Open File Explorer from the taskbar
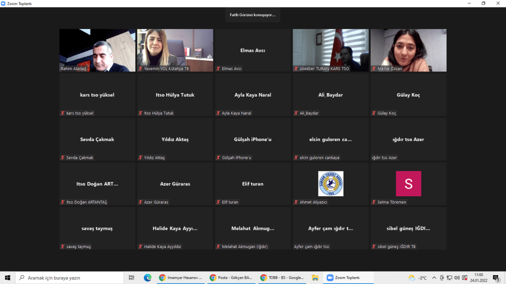Screen dimensions: 506x284 (x=315, y=278)
